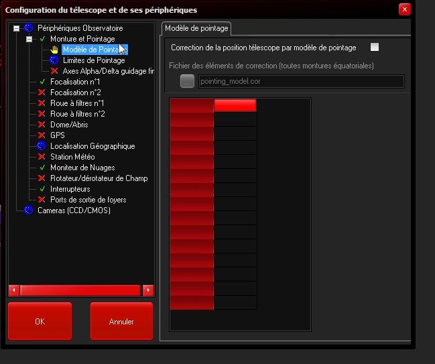
Task: Click the globe icon beside Localisation Géographique
Action: pos(42,146)
